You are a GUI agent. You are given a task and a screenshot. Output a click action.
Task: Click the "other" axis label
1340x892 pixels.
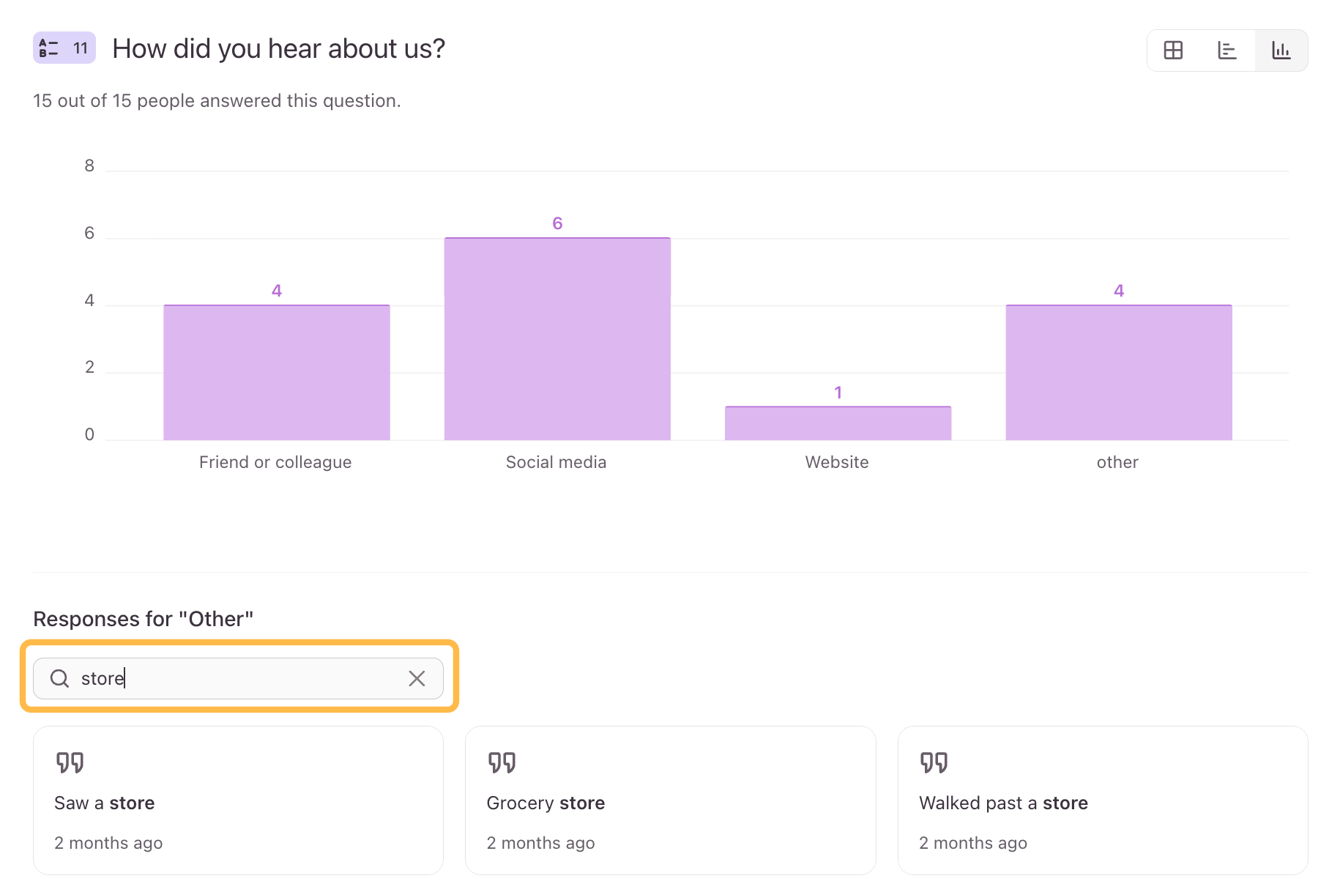click(1117, 462)
